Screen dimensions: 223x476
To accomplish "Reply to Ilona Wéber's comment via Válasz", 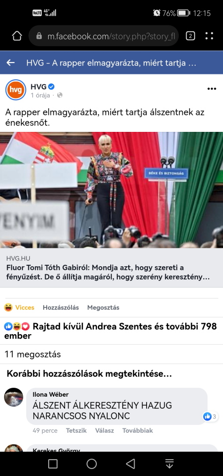I will (x=105, y=430).
